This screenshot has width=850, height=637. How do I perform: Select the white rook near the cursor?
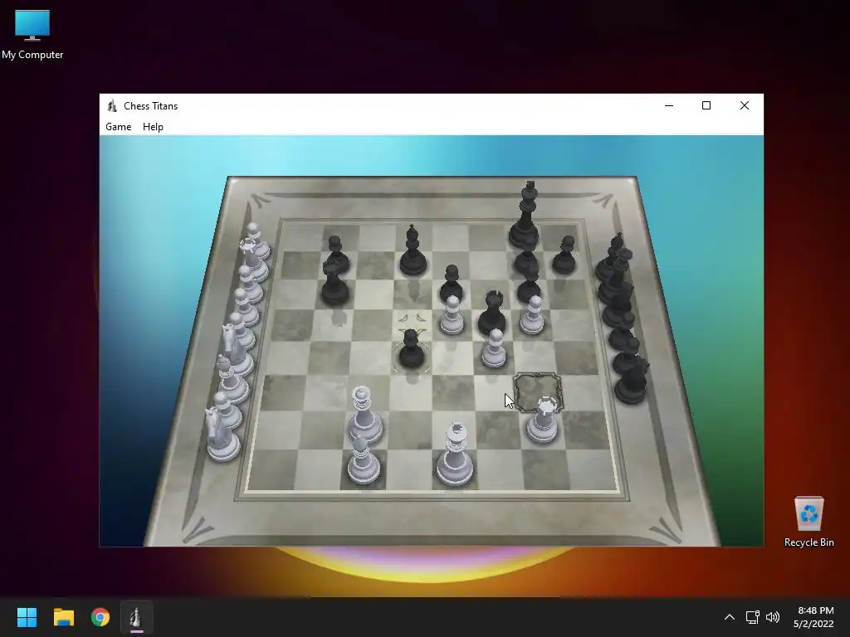543,421
